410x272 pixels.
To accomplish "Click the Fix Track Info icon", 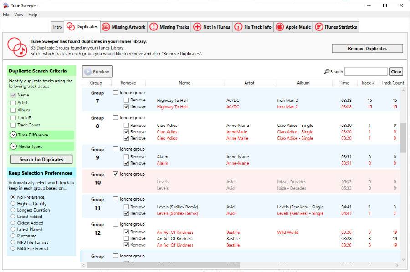I will tap(238, 27).
